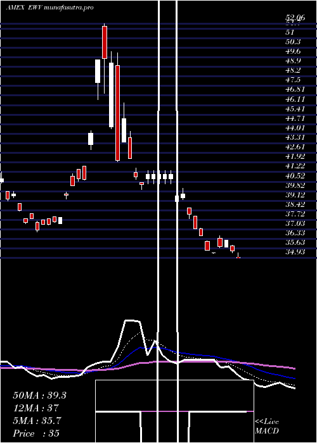Select the 40.52 price level label

coord(295,176)
